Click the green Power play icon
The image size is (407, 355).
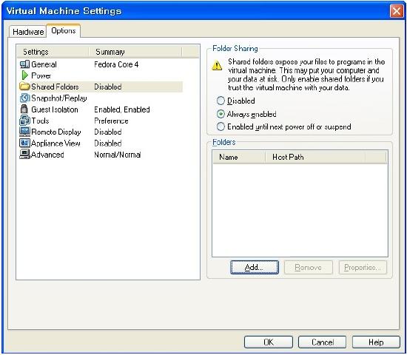24,75
